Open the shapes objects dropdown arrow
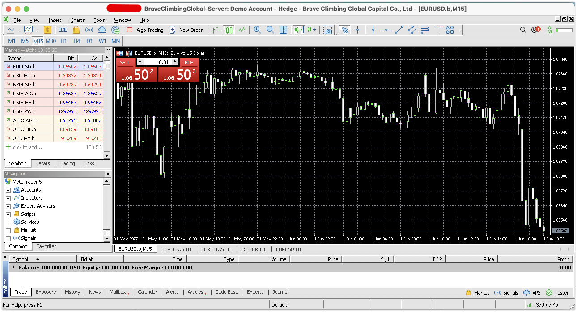The width and height of the screenshot is (577, 312). pyautogui.click(x=459, y=30)
